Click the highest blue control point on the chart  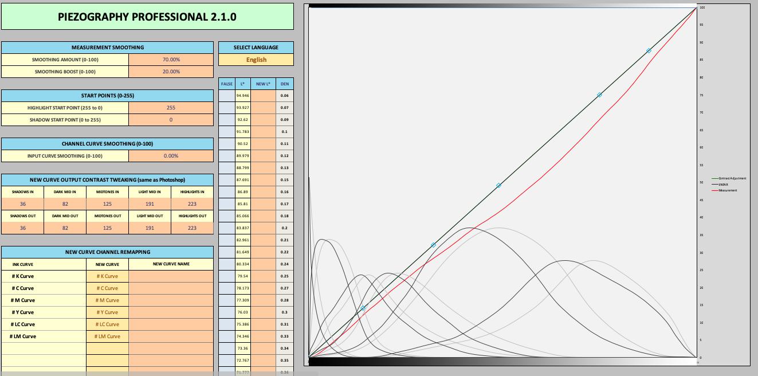(x=649, y=51)
